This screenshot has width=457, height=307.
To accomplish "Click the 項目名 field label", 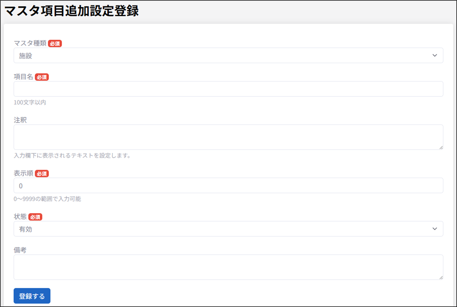I will [x=23, y=77].
